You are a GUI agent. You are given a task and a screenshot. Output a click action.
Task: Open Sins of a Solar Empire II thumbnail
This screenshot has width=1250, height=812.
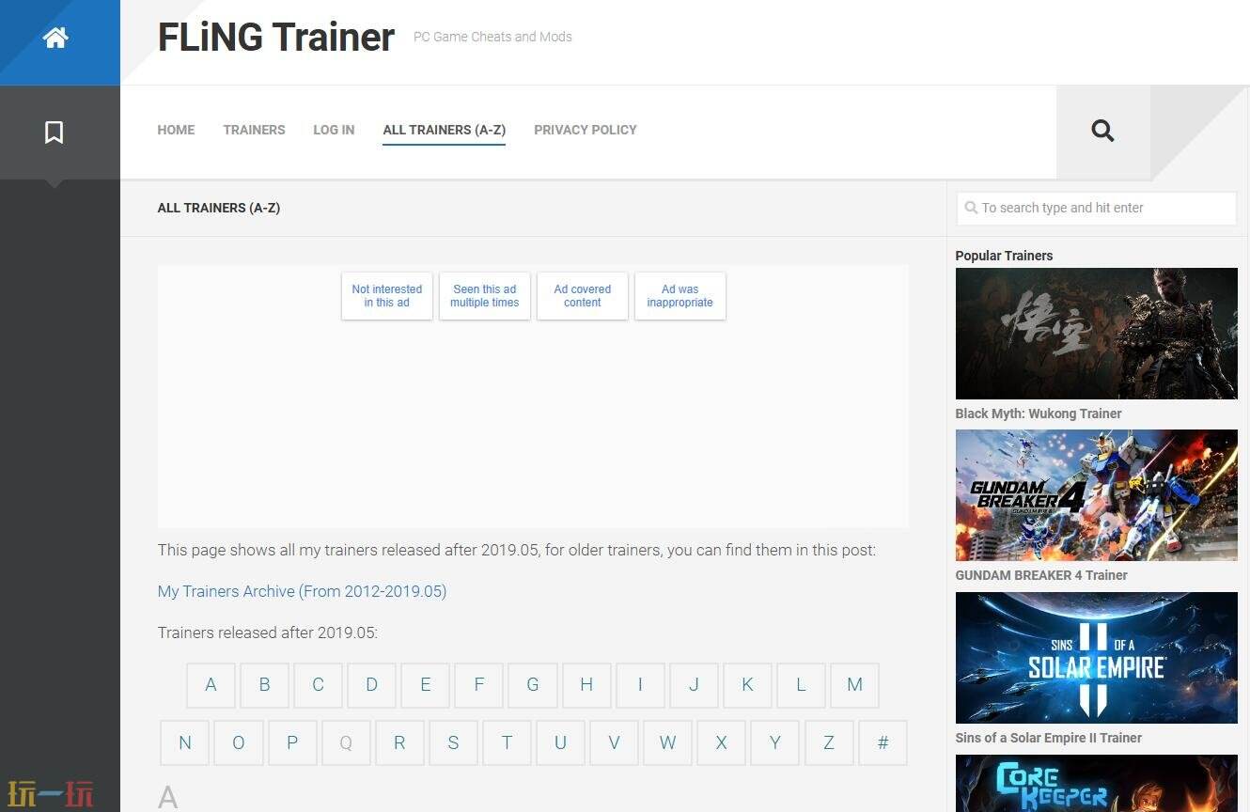[x=1096, y=657]
